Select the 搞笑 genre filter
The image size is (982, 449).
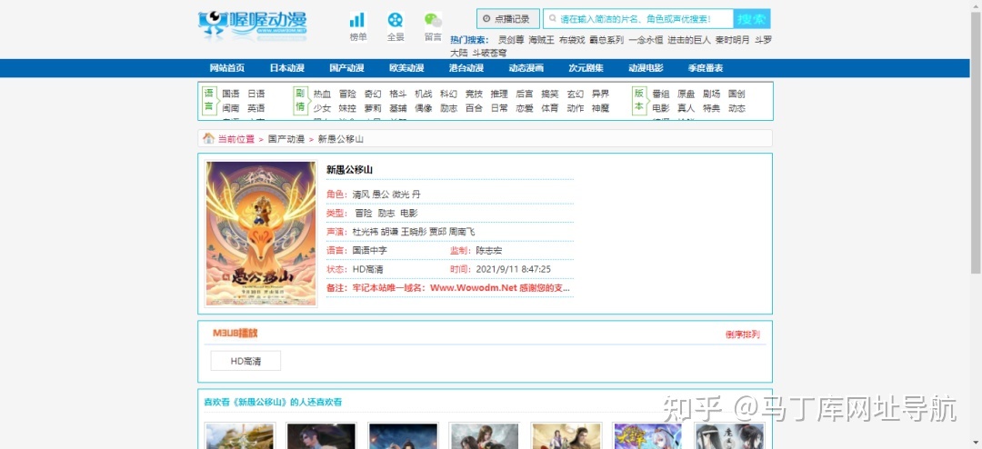tap(550, 94)
